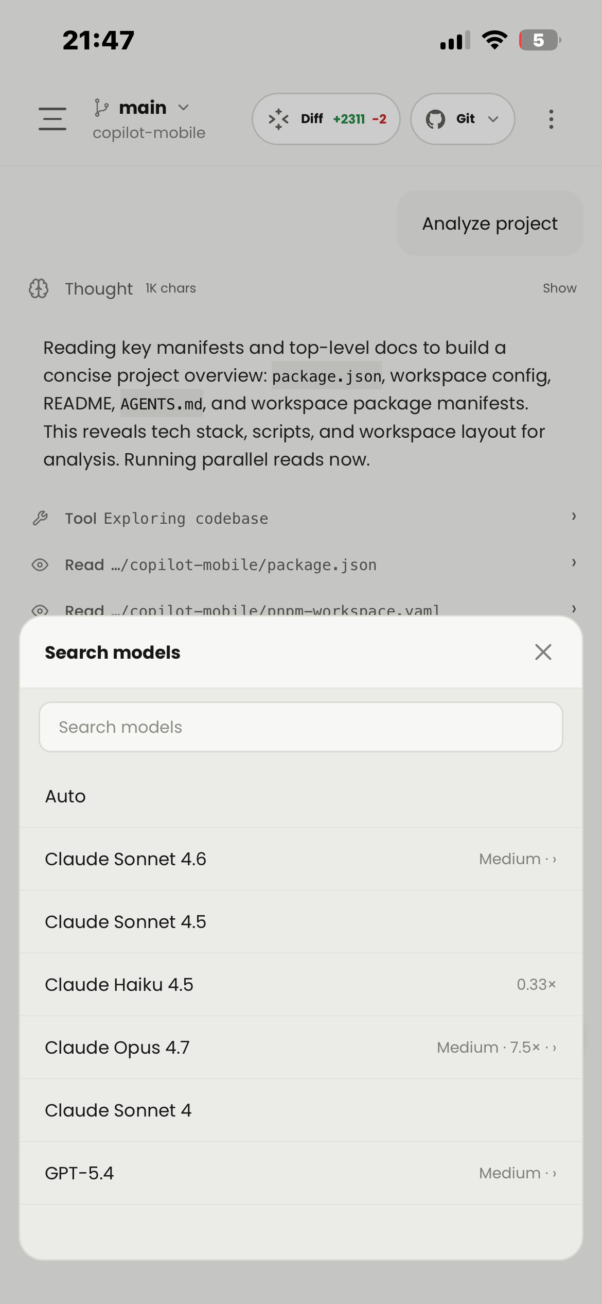Select Claude Opus 4.7 from the list
The height and width of the screenshot is (1304, 602).
[301, 1047]
